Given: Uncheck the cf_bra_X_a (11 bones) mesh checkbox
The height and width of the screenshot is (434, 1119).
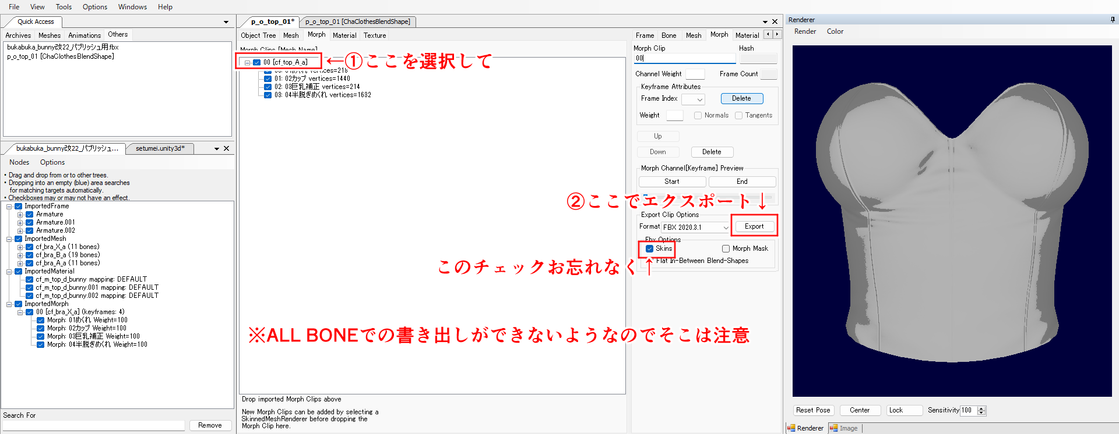Looking at the screenshot, I should click(x=29, y=247).
